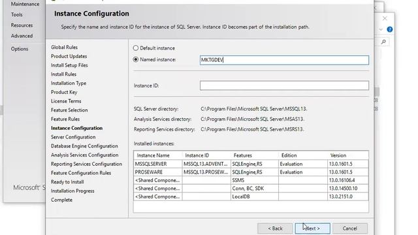The width and height of the screenshot is (418, 235).
Task: Select the PROSEWARE instance row
Action: point(251,172)
